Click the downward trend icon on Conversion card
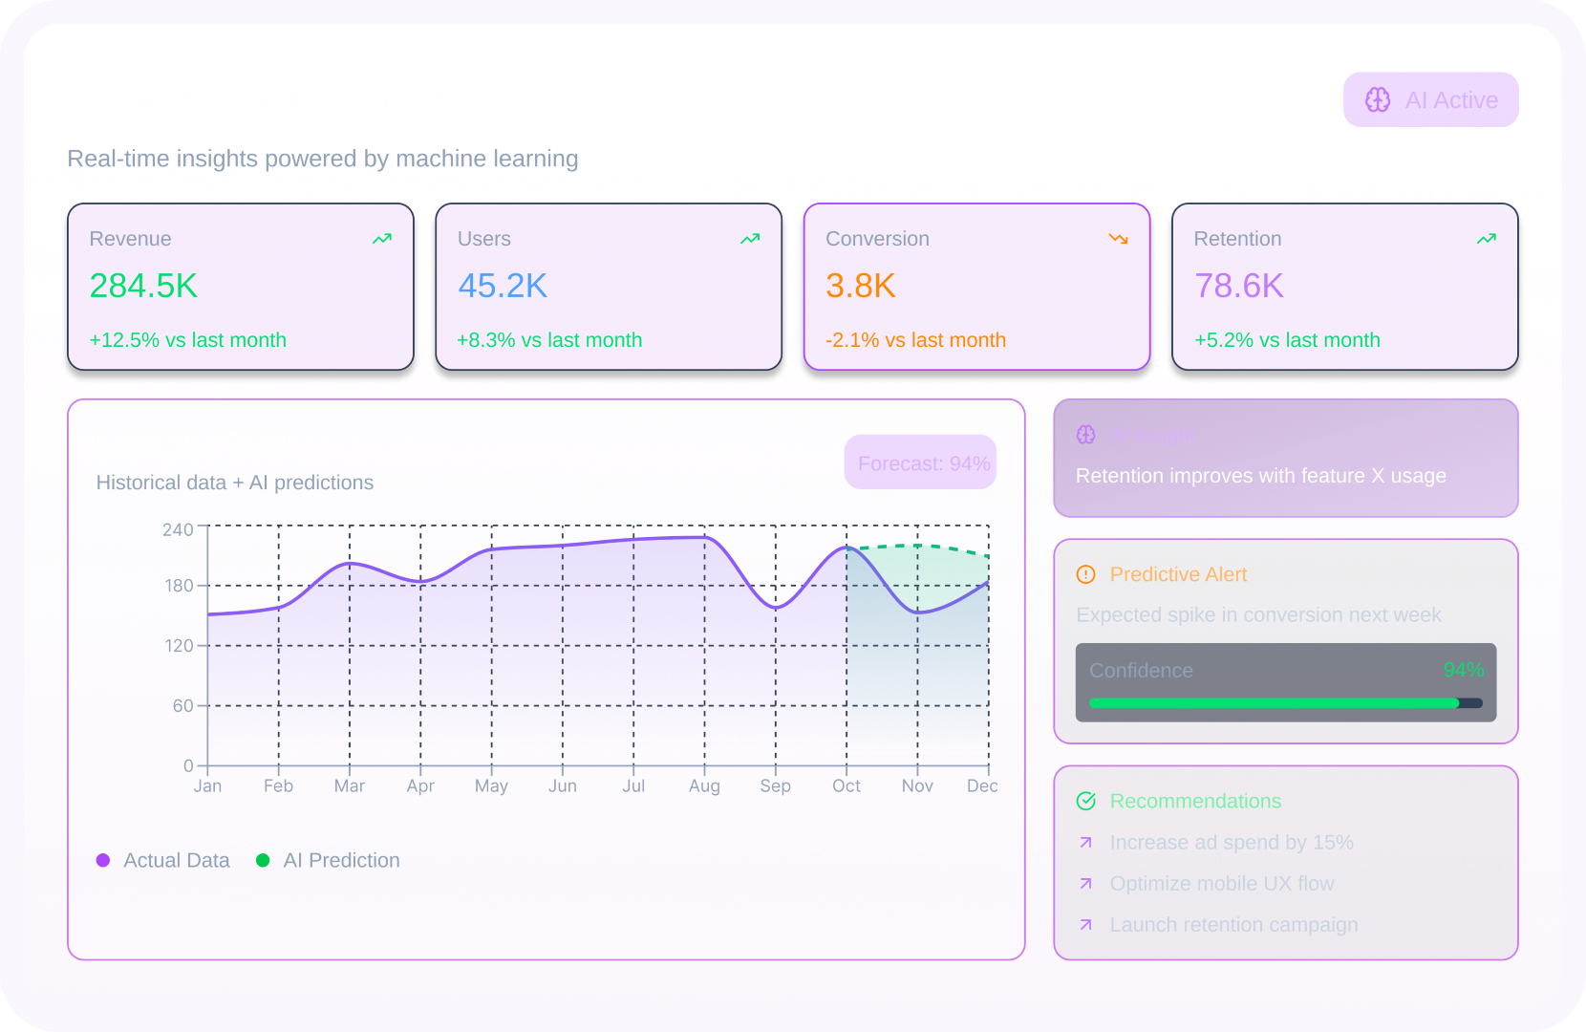This screenshot has height=1032, width=1586. click(x=1117, y=239)
